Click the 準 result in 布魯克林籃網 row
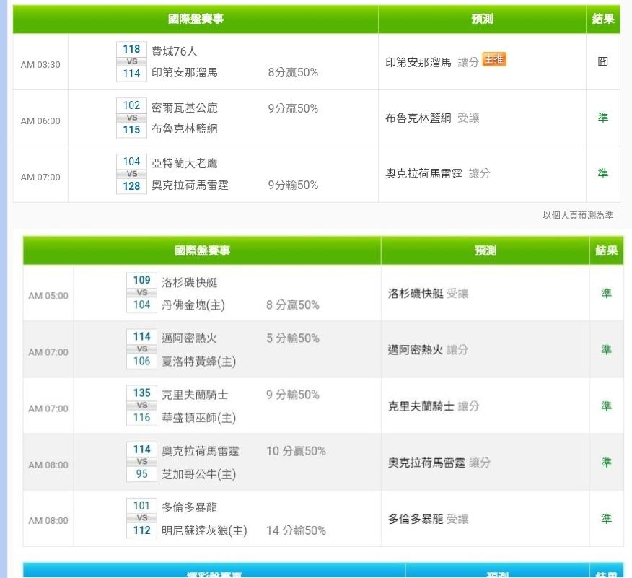 [x=602, y=118]
